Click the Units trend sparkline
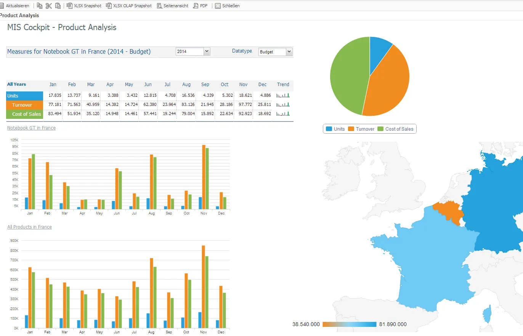Screen dimensions: 523x336 coord(283,96)
